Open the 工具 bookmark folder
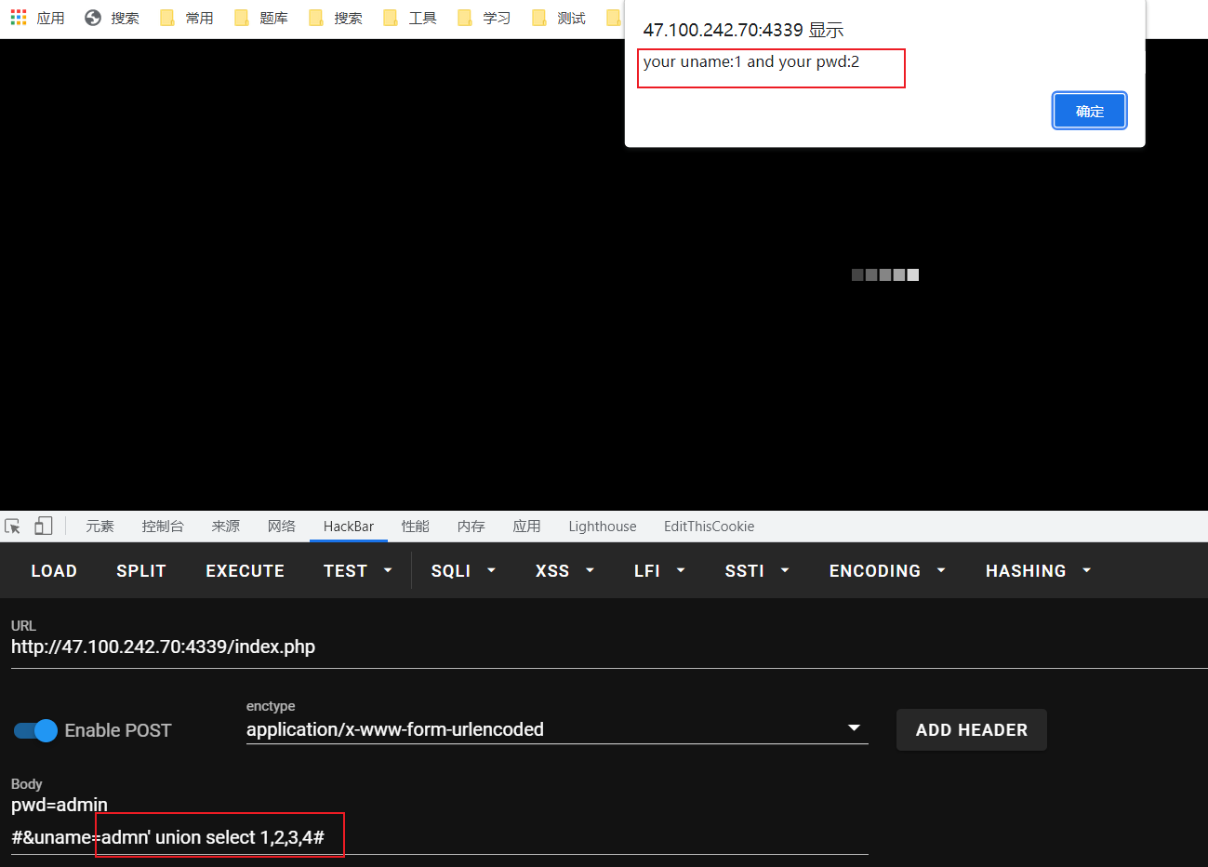This screenshot has height=867, width=1208. click(410, 18)
